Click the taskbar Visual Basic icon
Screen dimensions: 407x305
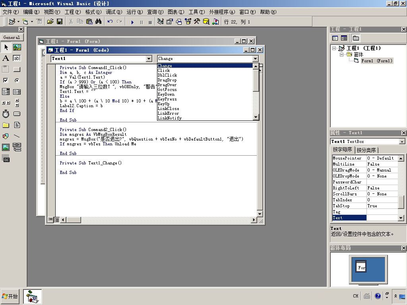pyautogui.click(x=32, y=297)
